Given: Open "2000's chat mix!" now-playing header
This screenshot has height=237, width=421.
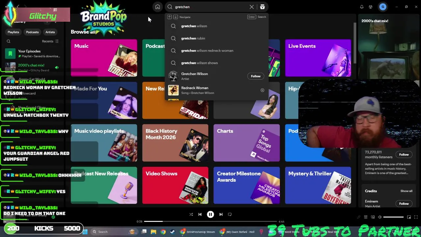Looking at the screenshot, I should (375, 21).
